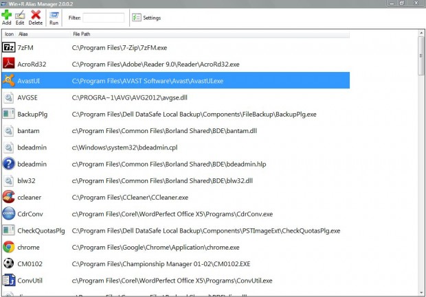Sort by the Alias column header

click(43, 34)
